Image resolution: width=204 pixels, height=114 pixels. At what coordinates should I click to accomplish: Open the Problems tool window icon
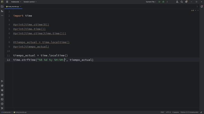(x=2, y=104)
